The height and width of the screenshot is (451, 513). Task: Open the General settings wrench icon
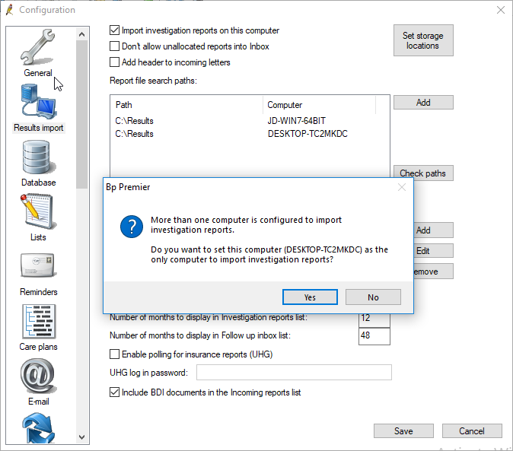pyautogui.click(x=38, y=46)
